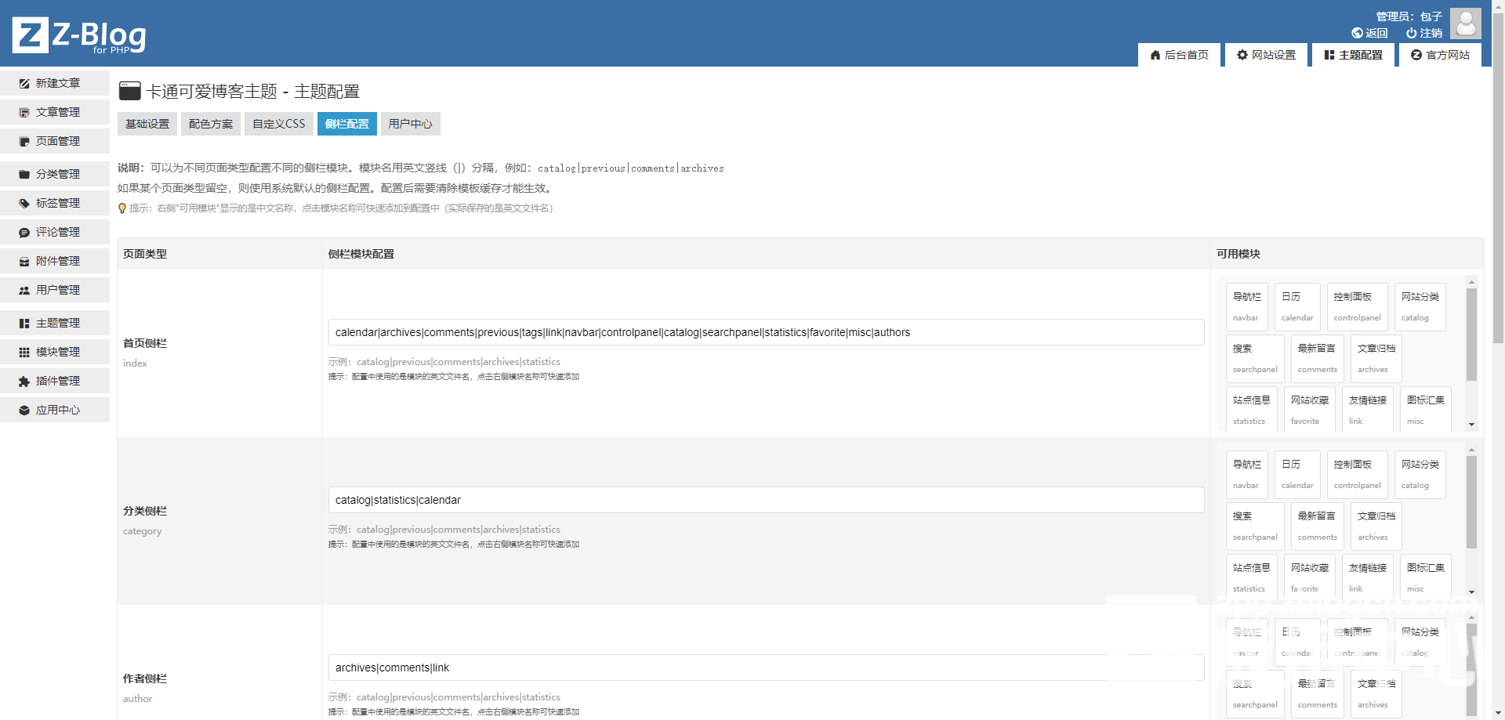Open 应用中心 from sidebar
Screen dimensions: 1505x720
(x=56, y=410)
